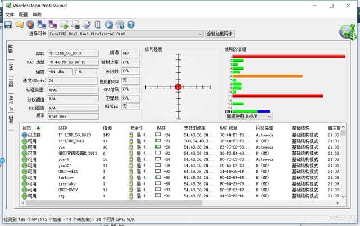Switch to the 地图 vertical tab
This screenshot has height=226, width=360.
[x=11, y=119]
